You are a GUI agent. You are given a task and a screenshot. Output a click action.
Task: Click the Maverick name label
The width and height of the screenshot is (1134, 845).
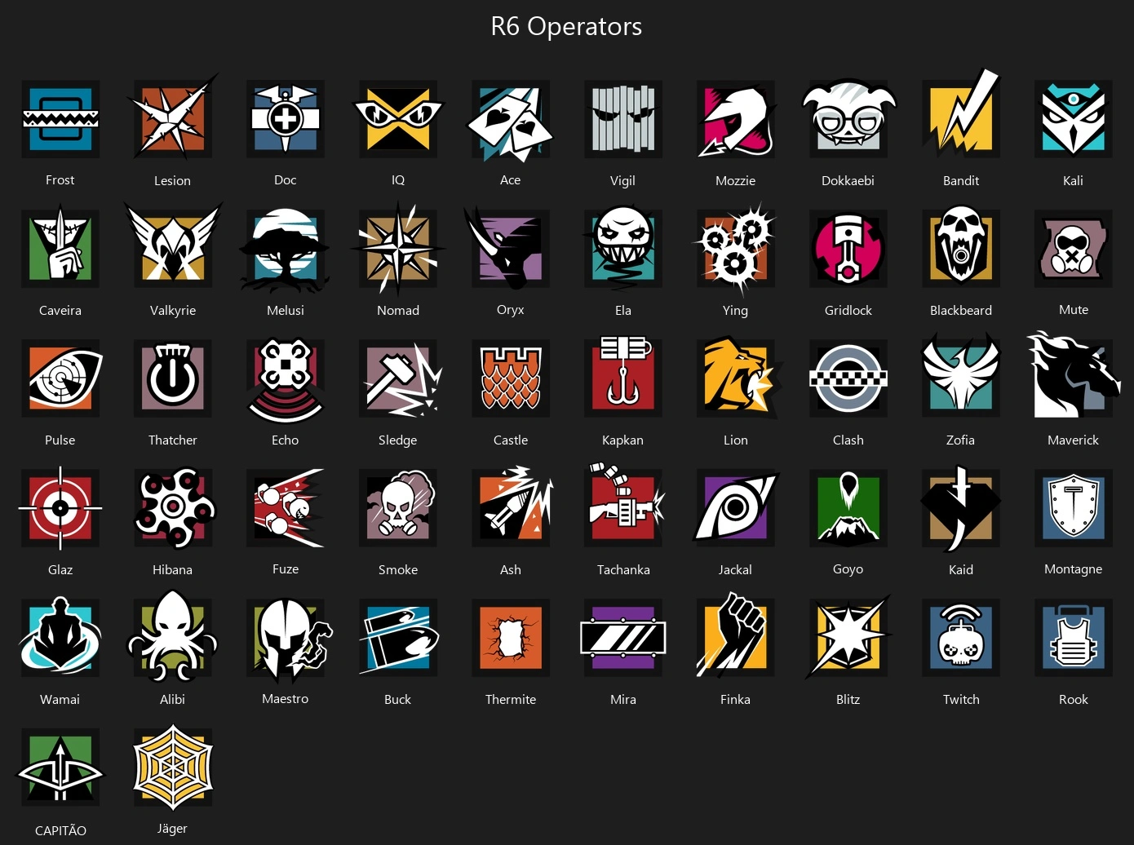pos(1073,440)
